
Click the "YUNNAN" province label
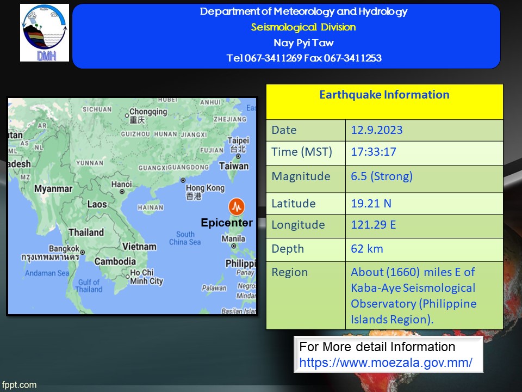click(90, 163)
